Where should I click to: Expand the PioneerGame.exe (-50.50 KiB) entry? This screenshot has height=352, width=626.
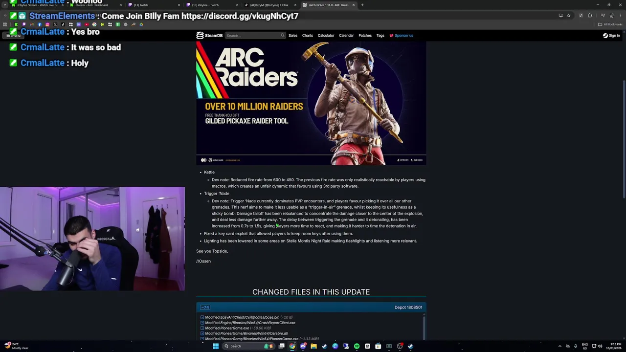click(x=202, y=328)
